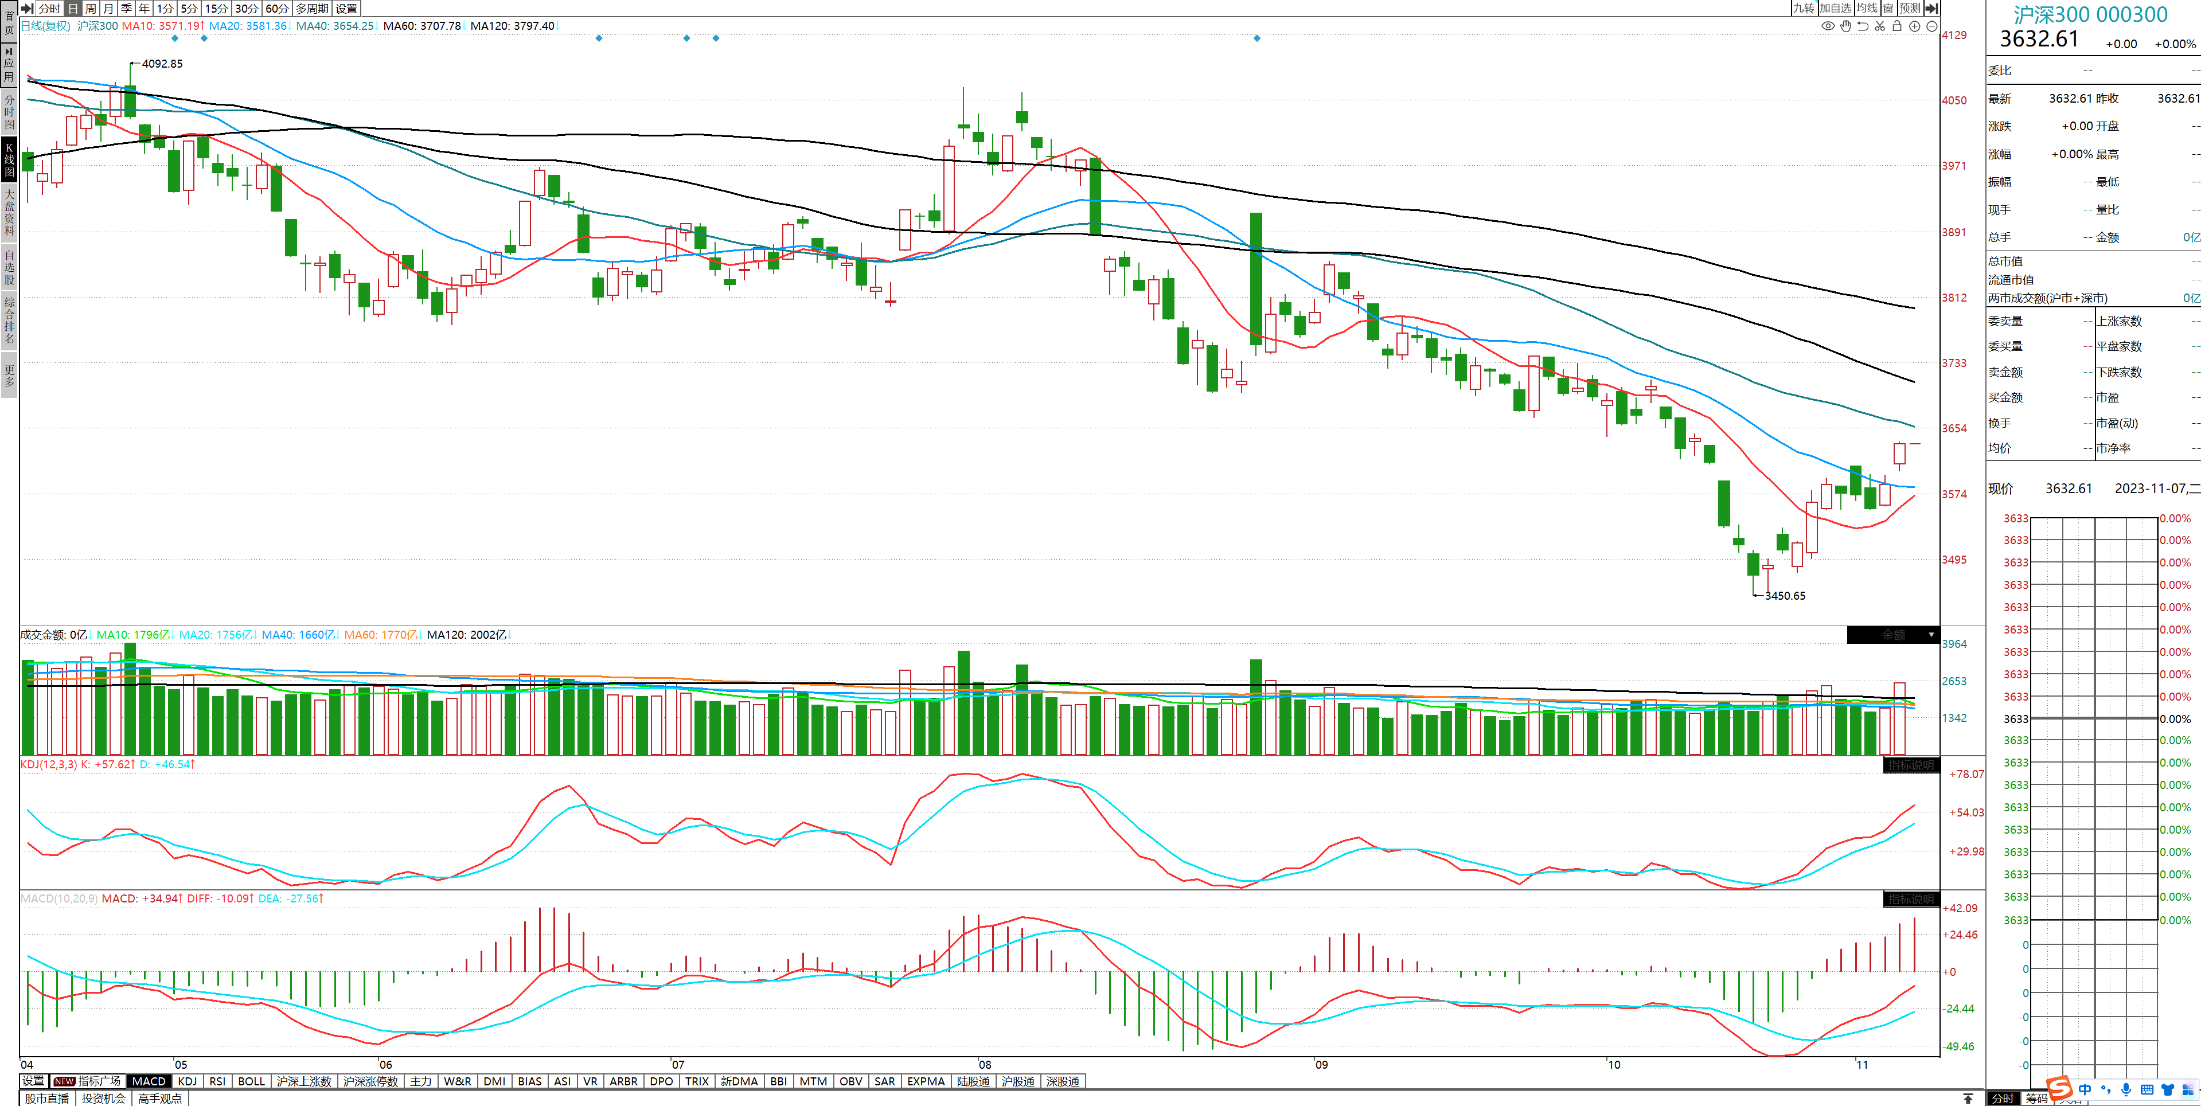Expand left panel with top-left arrow
The height and width of the screenshot is (1106, 2201).
pos(28,7)
